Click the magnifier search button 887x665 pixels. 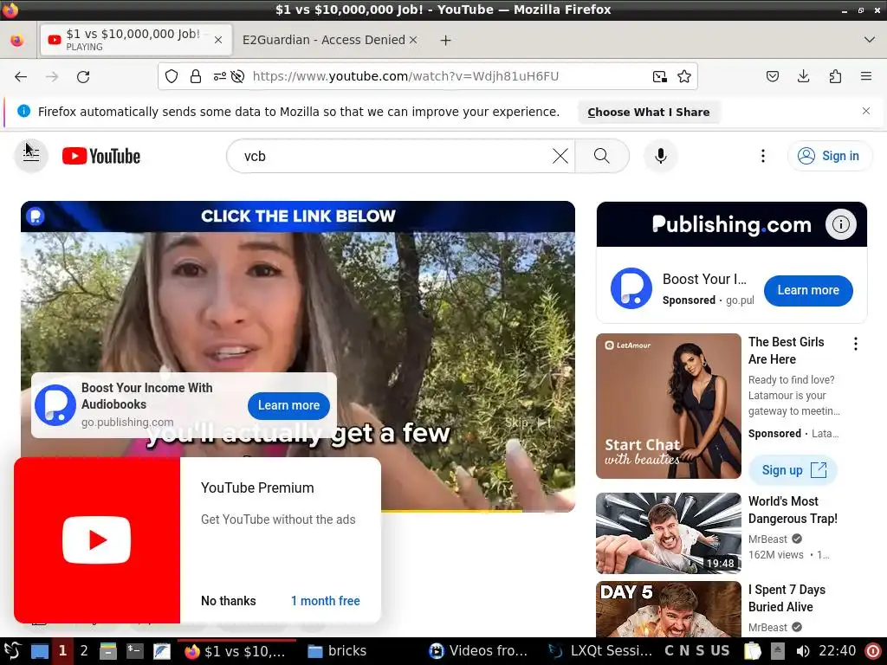tap(602, 156)
